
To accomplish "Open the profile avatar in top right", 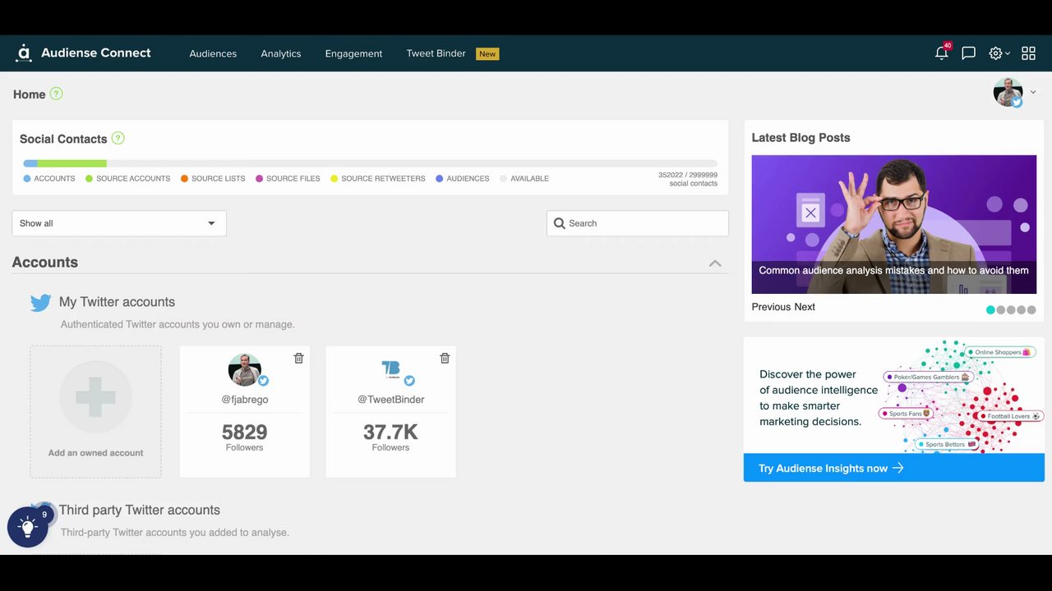I will (x=1008, y=93).
